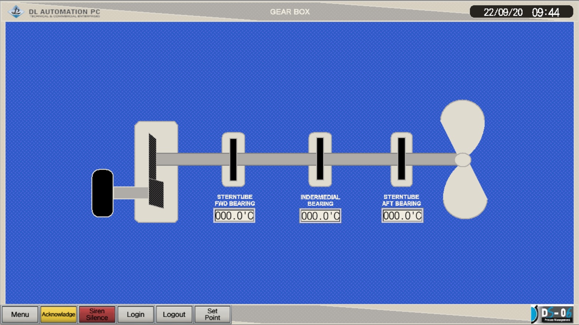Click the black engine coupling symbol

pyautogui.click(x=102, y=193)
